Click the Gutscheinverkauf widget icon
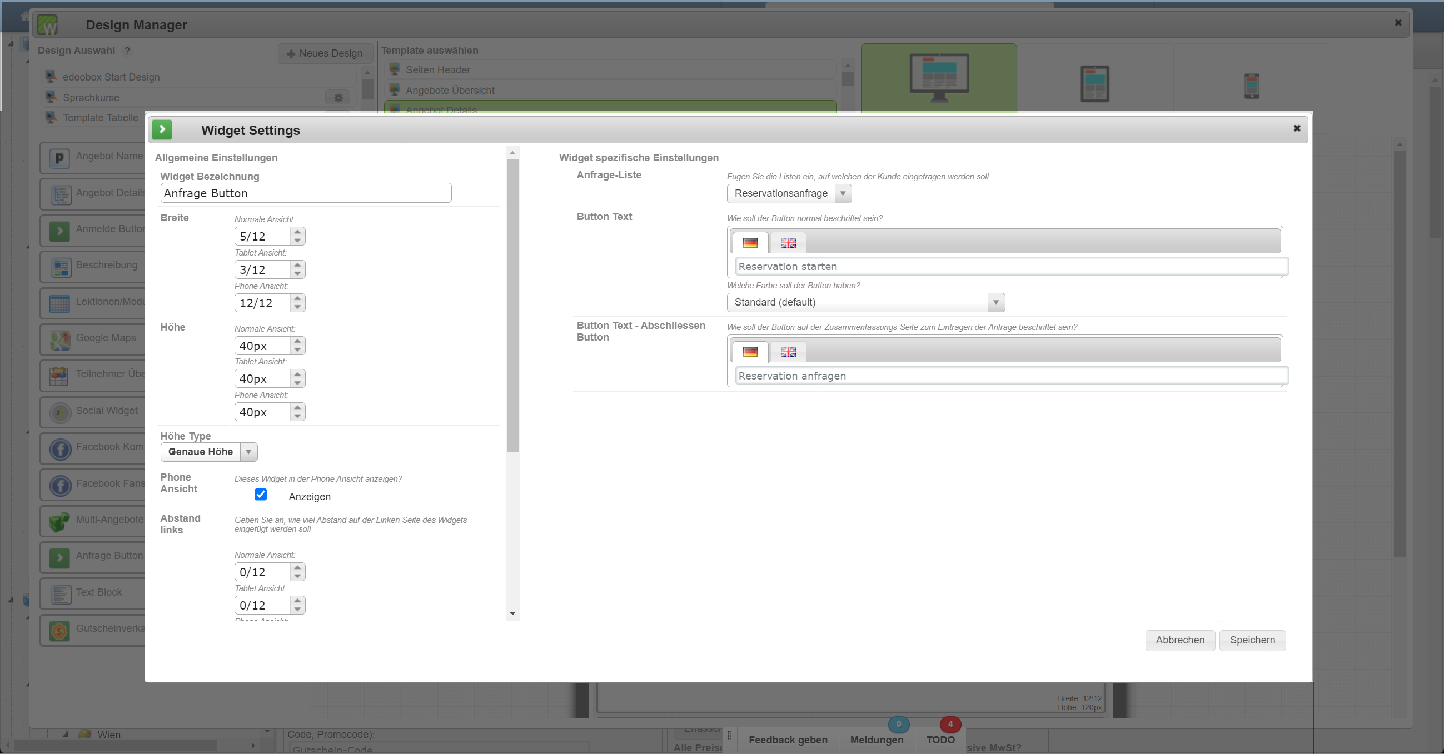 [x=60, y=630]
